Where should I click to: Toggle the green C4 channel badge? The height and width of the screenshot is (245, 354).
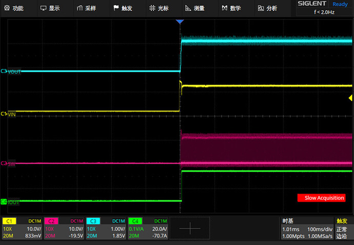(135, 221)
